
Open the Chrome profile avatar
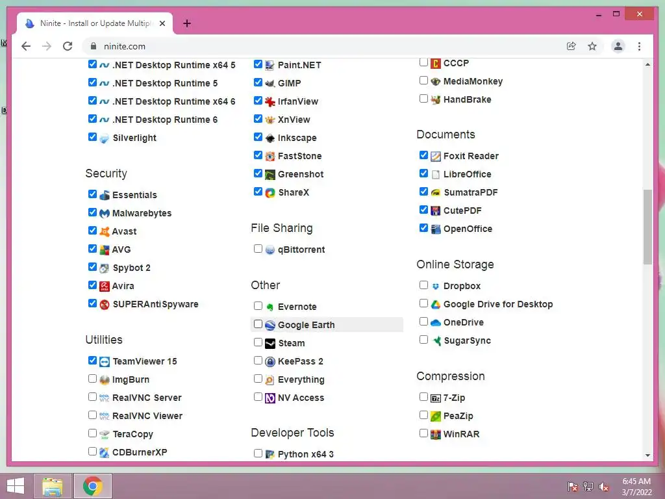click(x=618, y=46)
